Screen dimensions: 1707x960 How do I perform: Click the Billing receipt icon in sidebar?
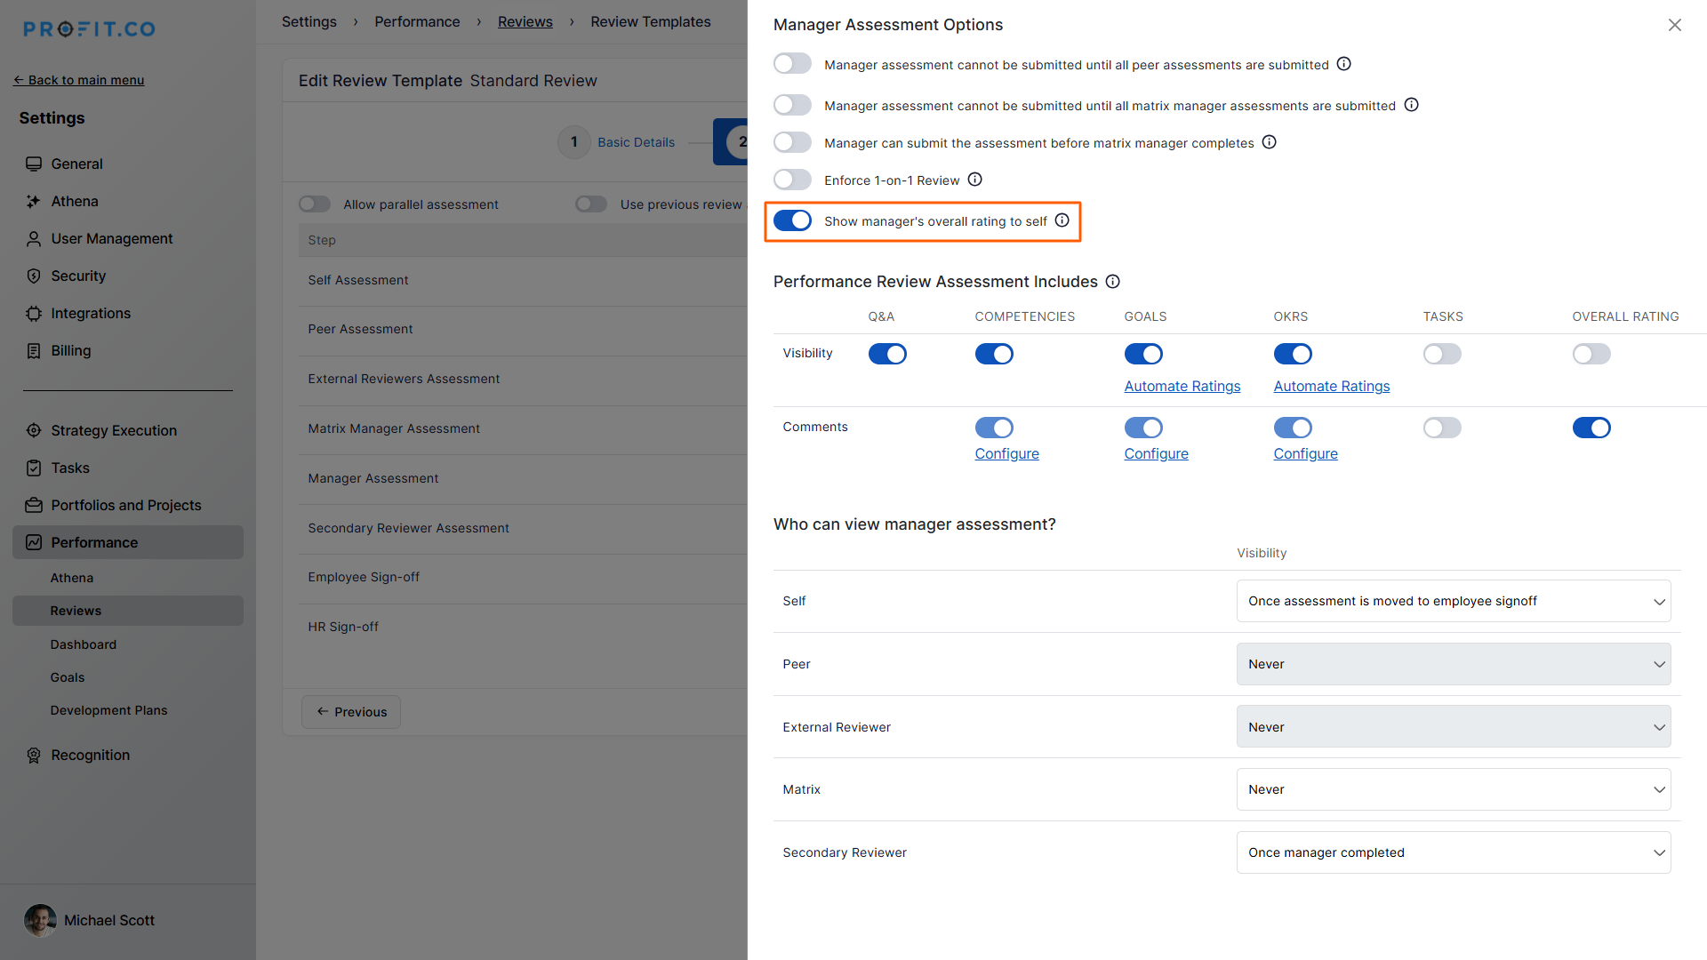coord(34,351)
